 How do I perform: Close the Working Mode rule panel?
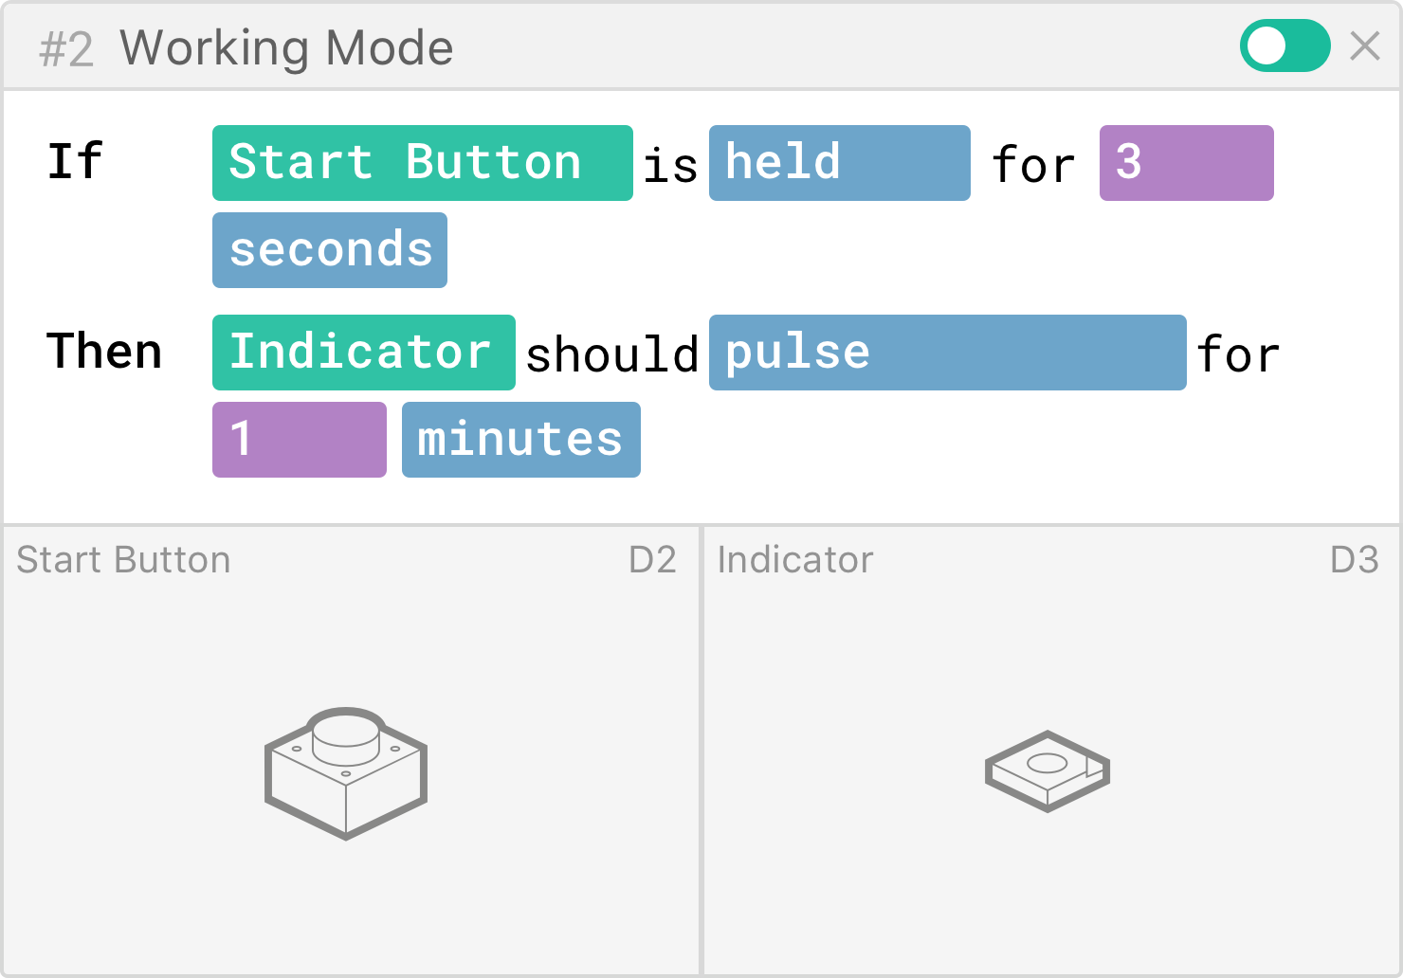click(x=1365, y=45)
